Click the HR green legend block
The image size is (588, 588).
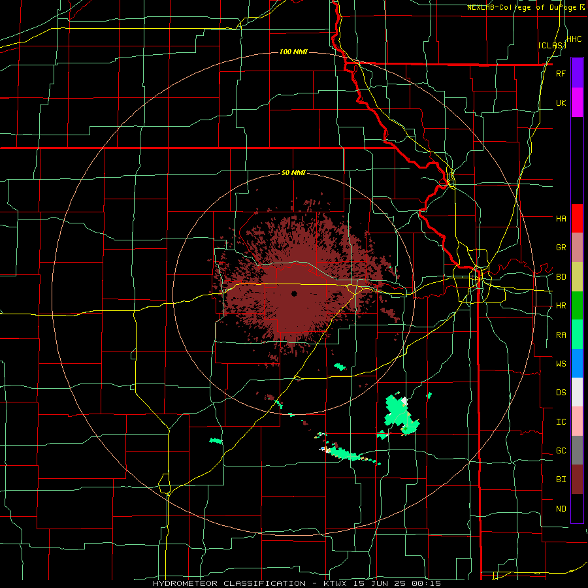(x=577, y=306)
